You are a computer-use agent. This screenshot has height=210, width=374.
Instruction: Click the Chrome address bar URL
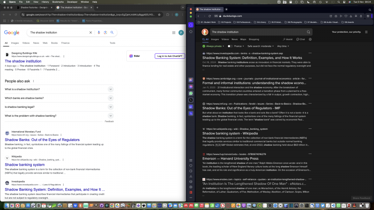(90, 14)
